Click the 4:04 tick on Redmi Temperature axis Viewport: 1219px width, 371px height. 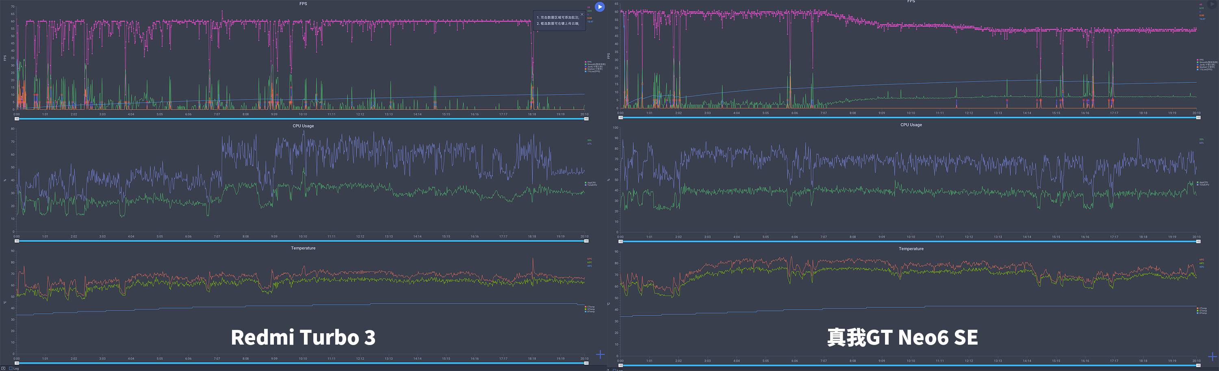point(131,359)
